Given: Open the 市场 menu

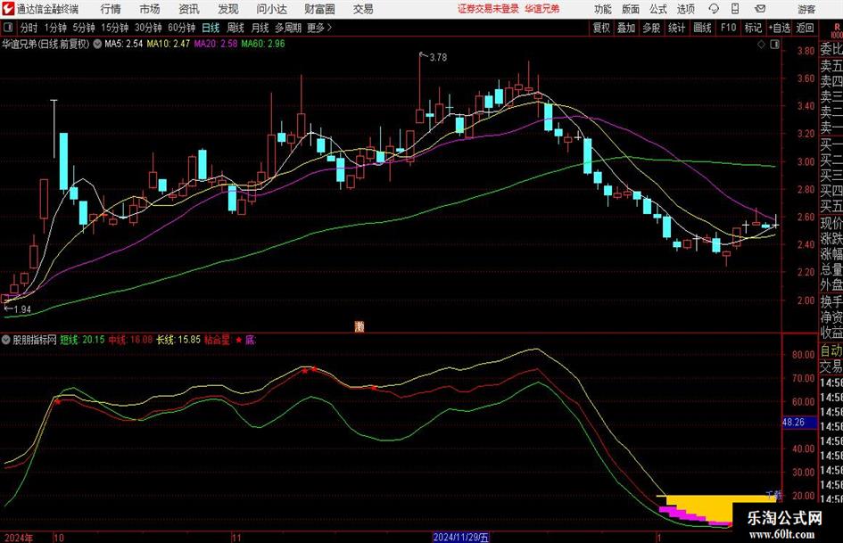Looking at the screenshot, I should coord(150,9).
